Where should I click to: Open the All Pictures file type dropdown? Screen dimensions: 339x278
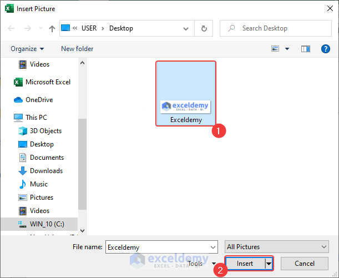277,247
